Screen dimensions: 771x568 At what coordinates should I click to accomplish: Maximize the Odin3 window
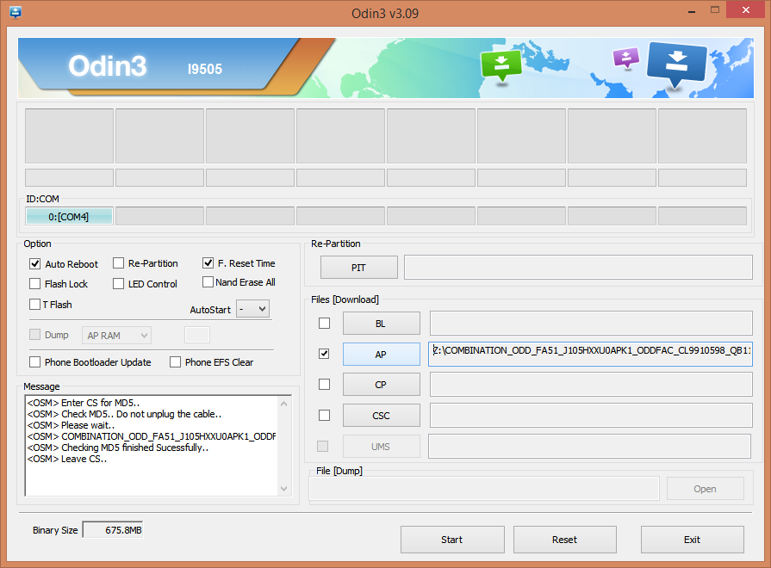[715, 9]
